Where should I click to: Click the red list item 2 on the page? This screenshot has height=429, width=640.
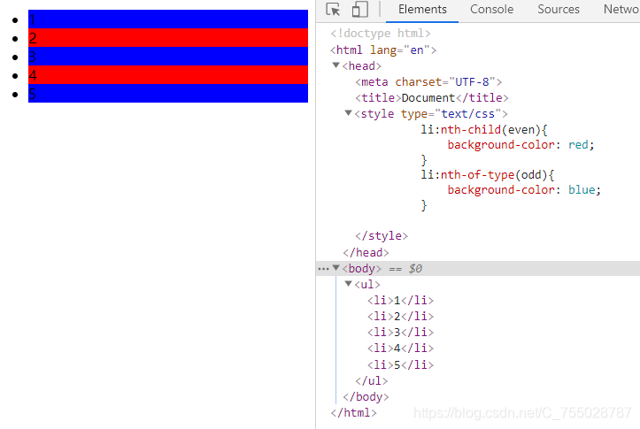pos(168,37)
